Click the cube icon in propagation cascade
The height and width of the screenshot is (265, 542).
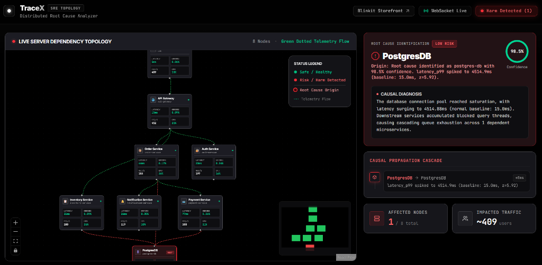[375, 177]
